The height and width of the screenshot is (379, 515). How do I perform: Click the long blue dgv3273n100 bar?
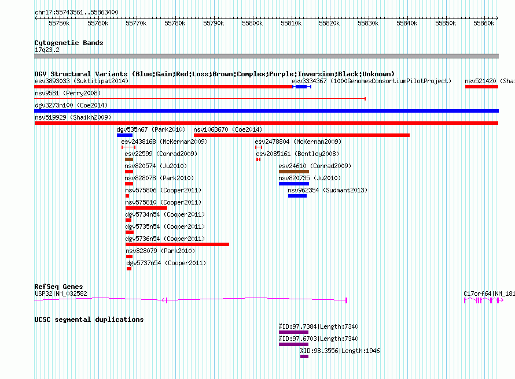tap(266, 111)
